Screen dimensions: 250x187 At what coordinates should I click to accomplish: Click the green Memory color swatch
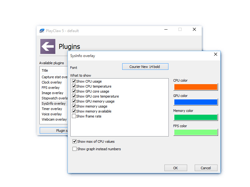(196, 117)
